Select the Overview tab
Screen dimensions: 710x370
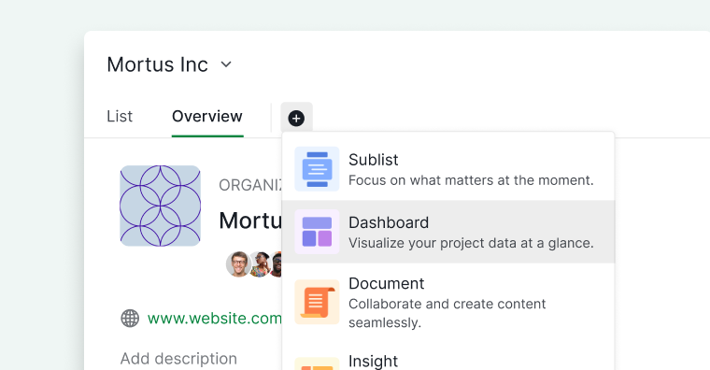tap(207, 117)
